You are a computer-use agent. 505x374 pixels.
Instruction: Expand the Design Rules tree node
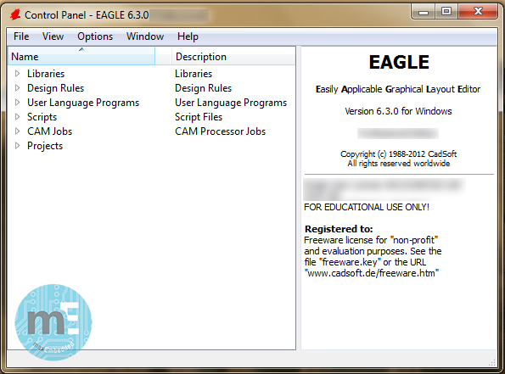17,88
